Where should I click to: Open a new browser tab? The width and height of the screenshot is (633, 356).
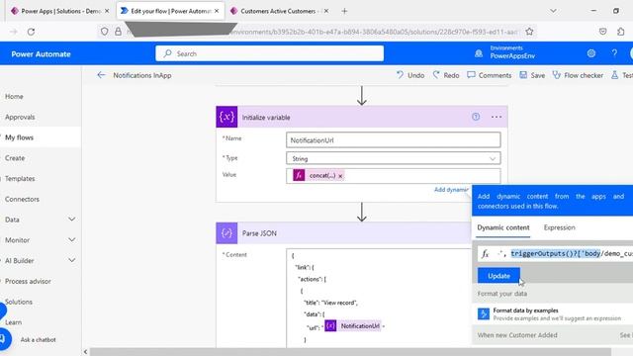[x=344, y=11]
